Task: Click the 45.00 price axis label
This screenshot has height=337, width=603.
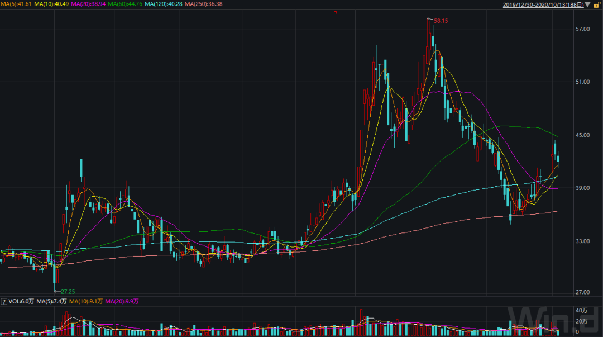Action: [x=582, y=135]
